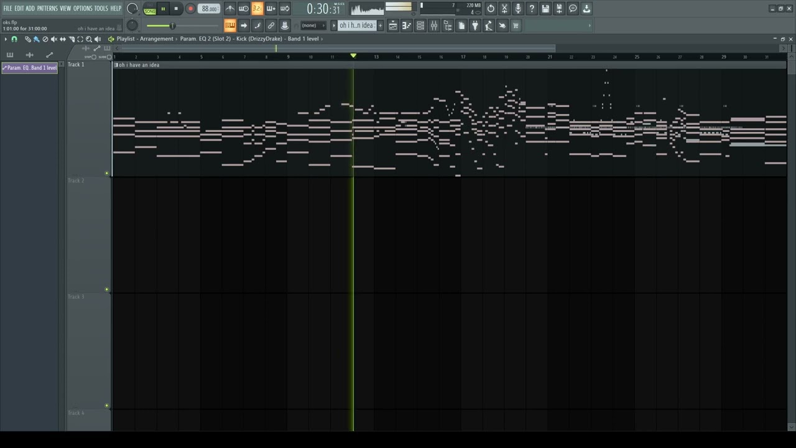Pause playback with the pause button

163,9
